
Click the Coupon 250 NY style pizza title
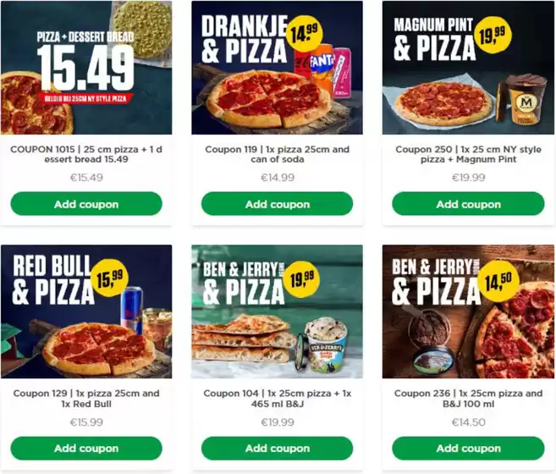468,154
